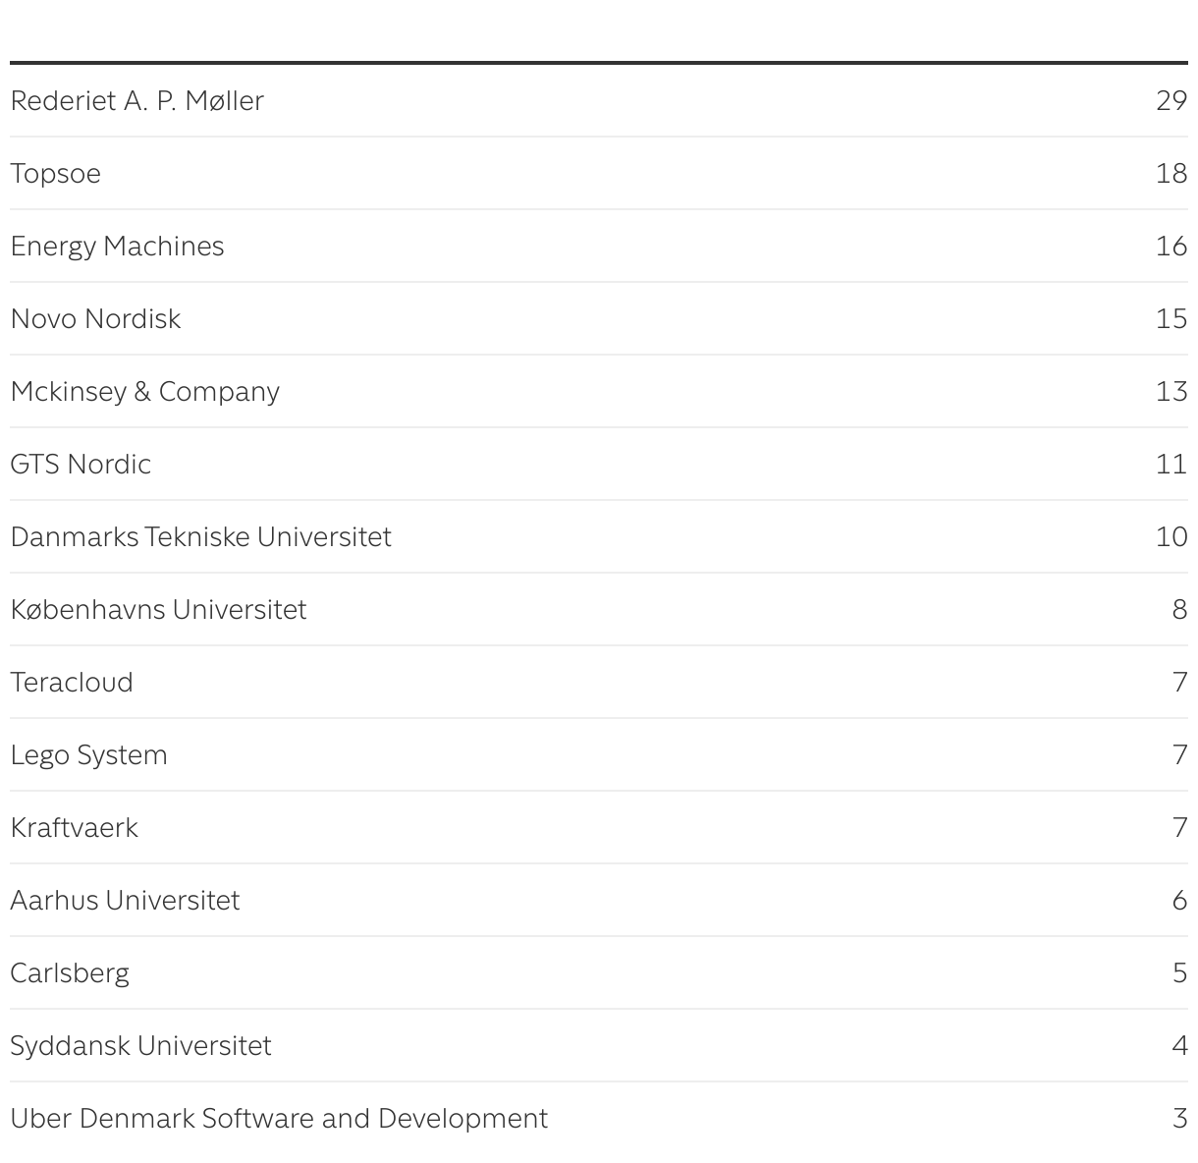Click Uber Denmark Software and Development

pos(279,1119)
